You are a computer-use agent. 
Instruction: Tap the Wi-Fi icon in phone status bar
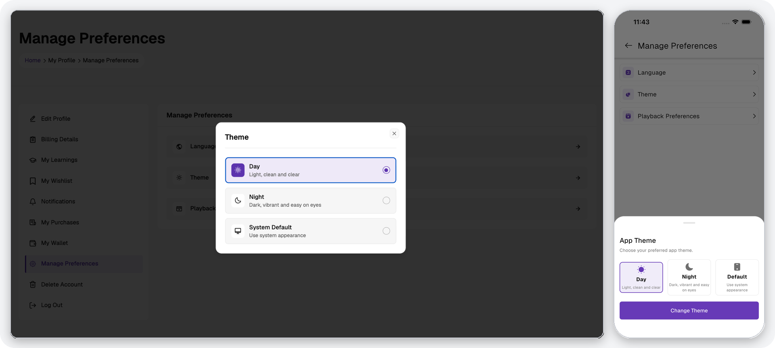click(735, 22)
